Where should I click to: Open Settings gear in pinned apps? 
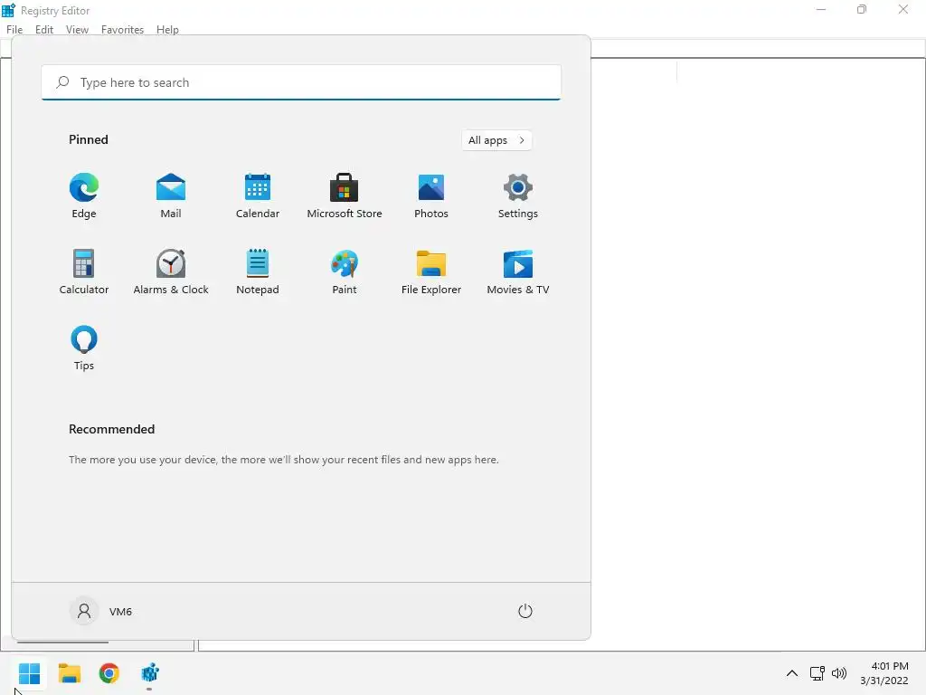(x=518, y=196)
